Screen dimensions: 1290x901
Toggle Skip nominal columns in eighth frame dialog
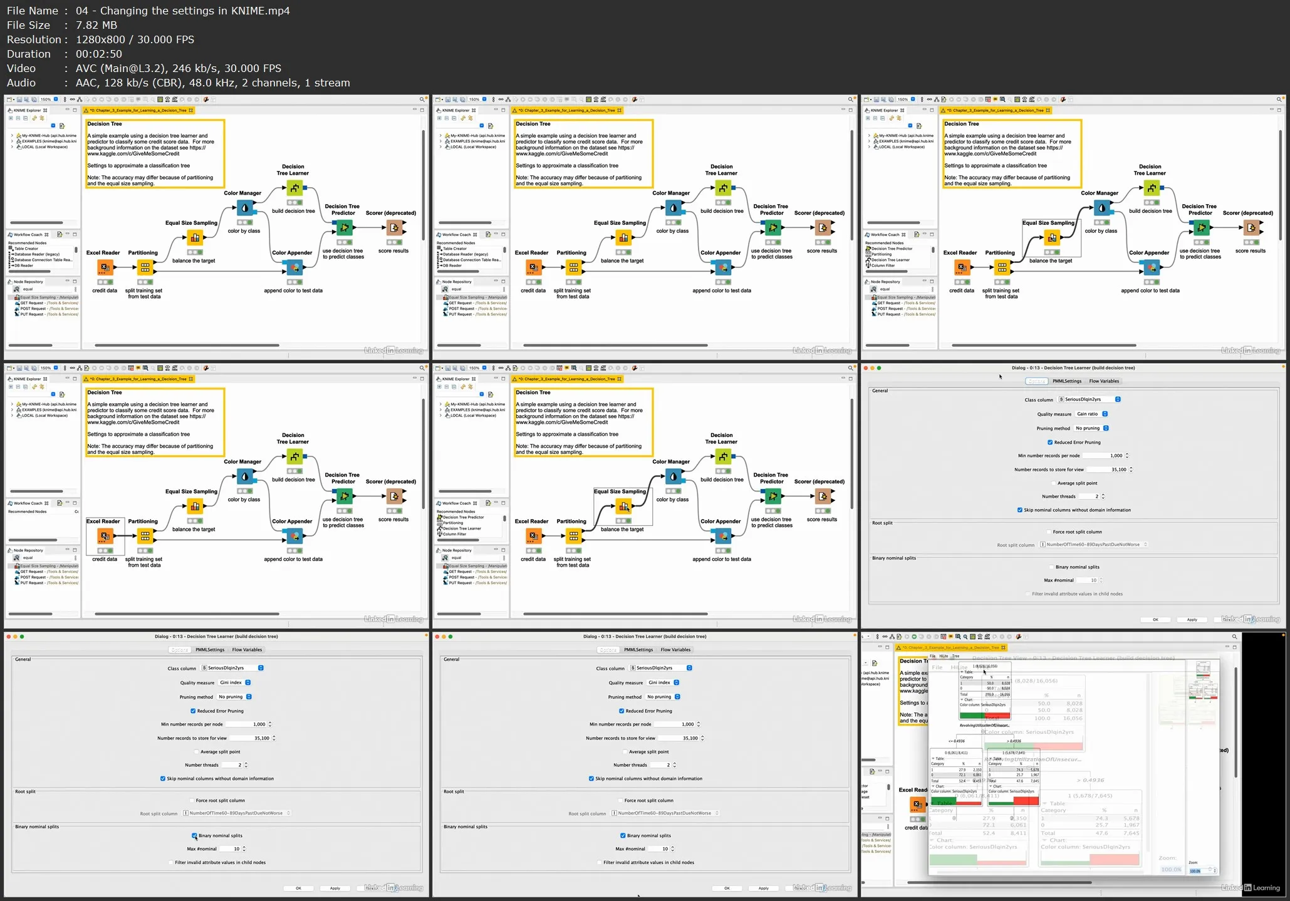591,778
